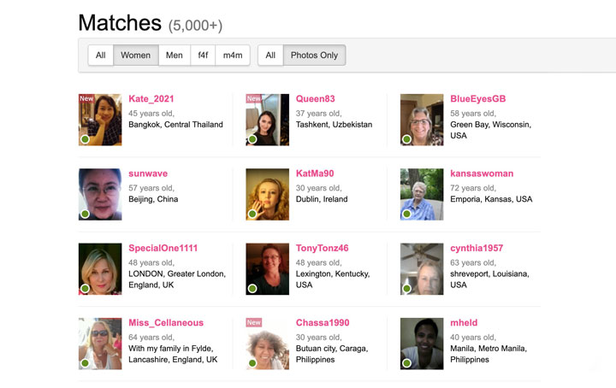Click the text 'Bangkok, Central Thailand'

click(175, 125)
